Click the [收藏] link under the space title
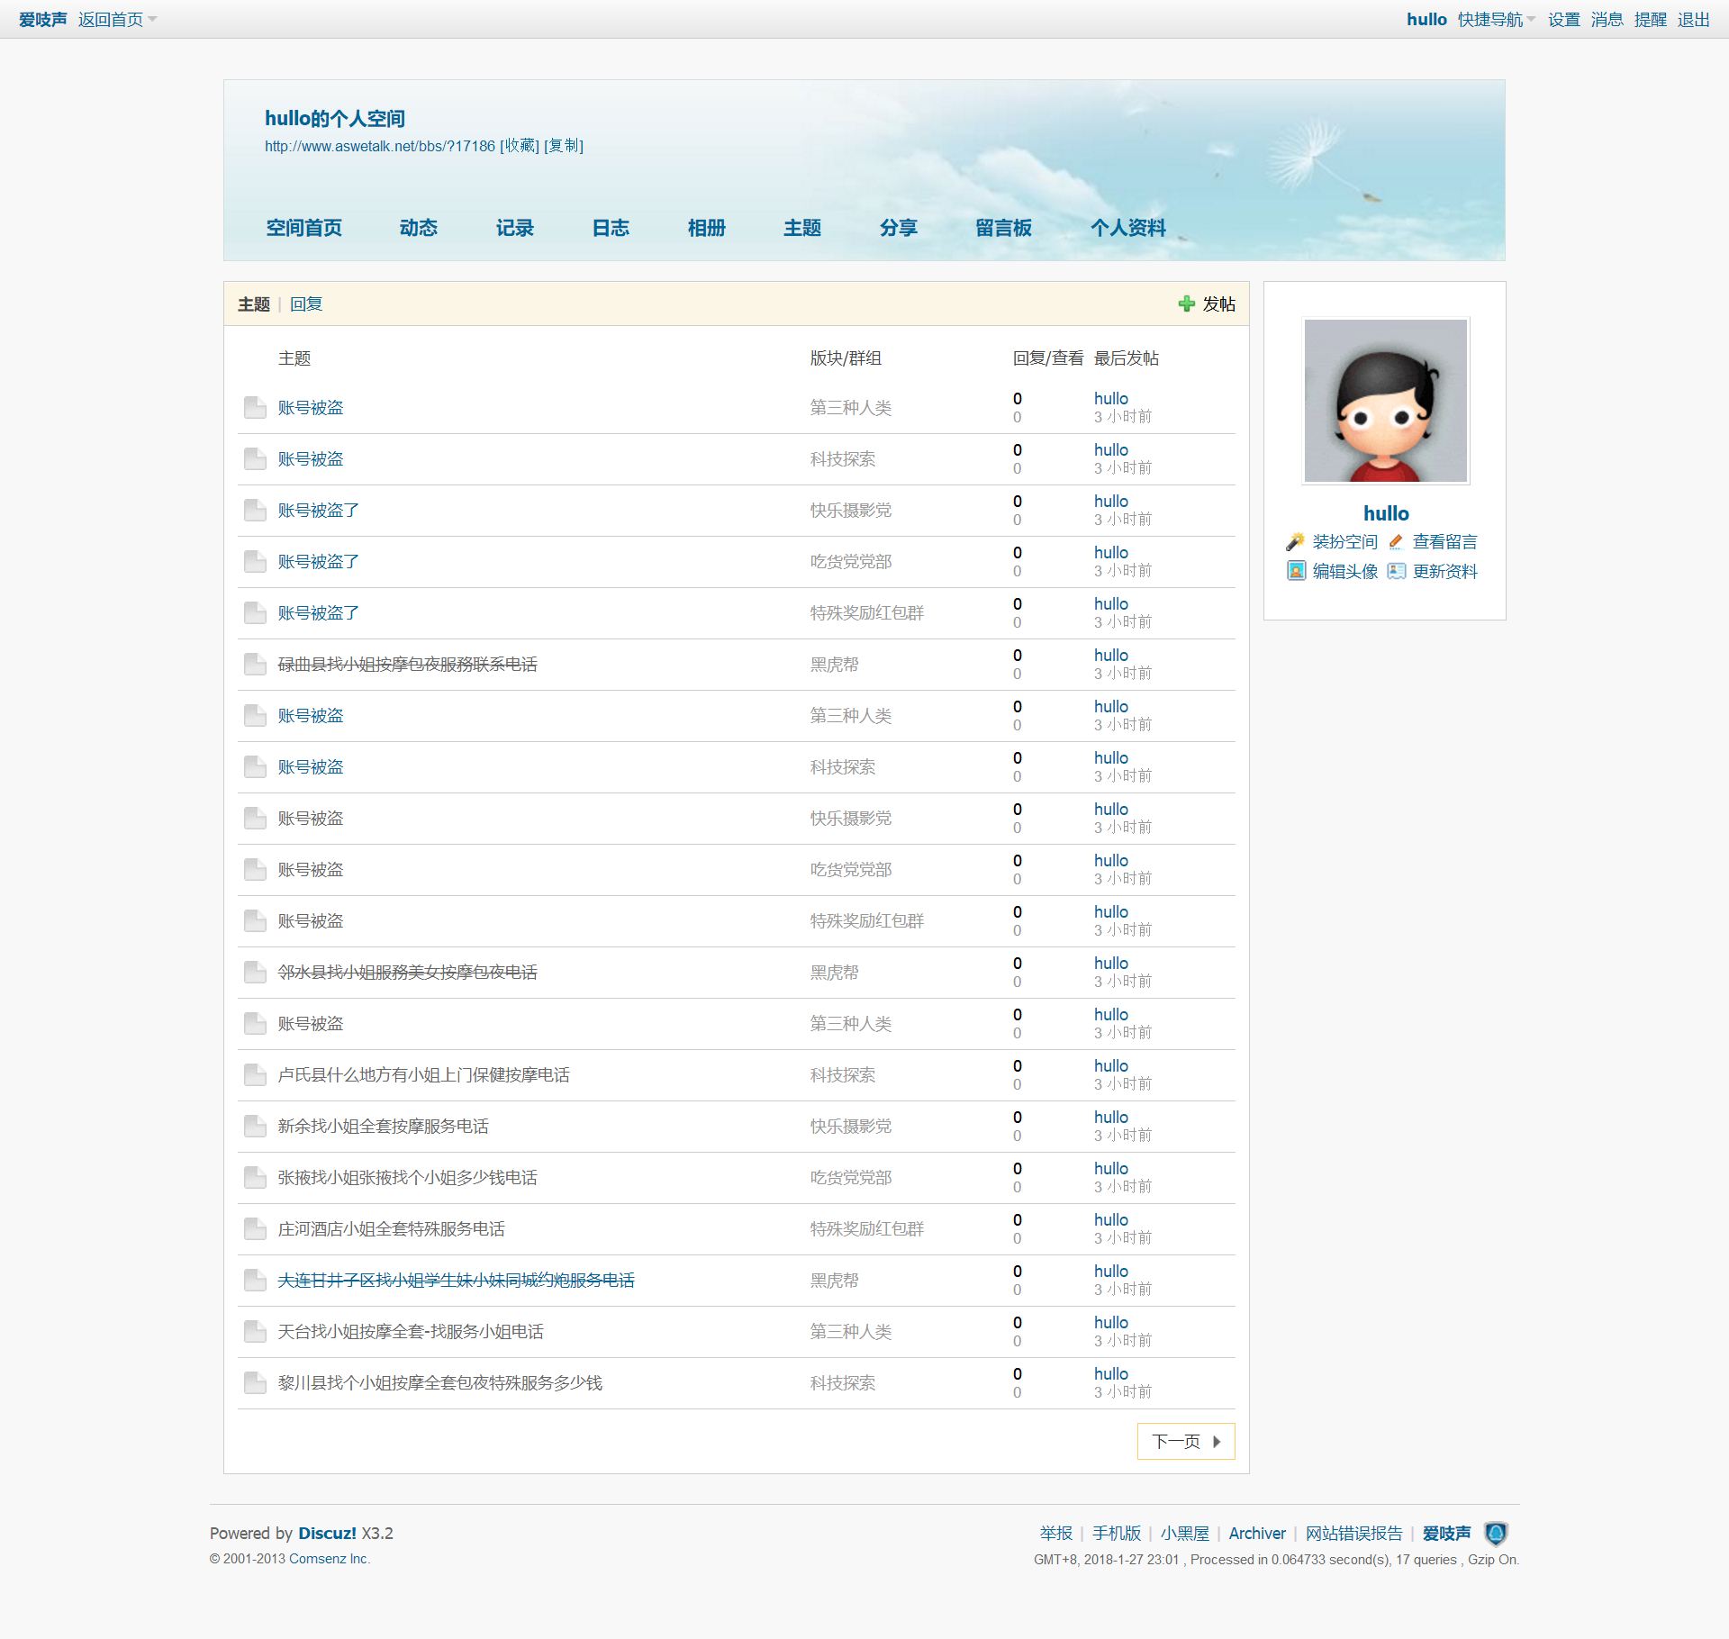1729x1639 pixels. 520,146
